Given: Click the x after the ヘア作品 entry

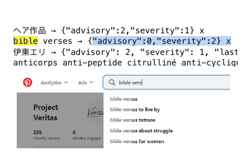Looking at the screenshot, I should coord(202,31).
